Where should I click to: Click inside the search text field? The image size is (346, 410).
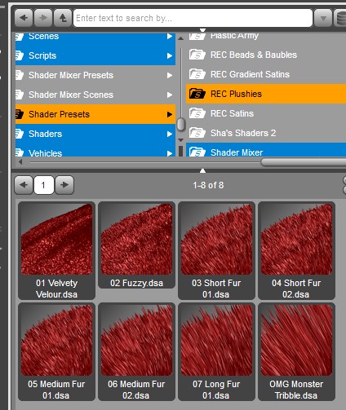point(193,18)
